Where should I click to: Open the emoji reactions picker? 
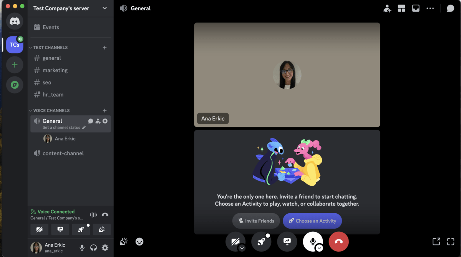click(139, 242)
